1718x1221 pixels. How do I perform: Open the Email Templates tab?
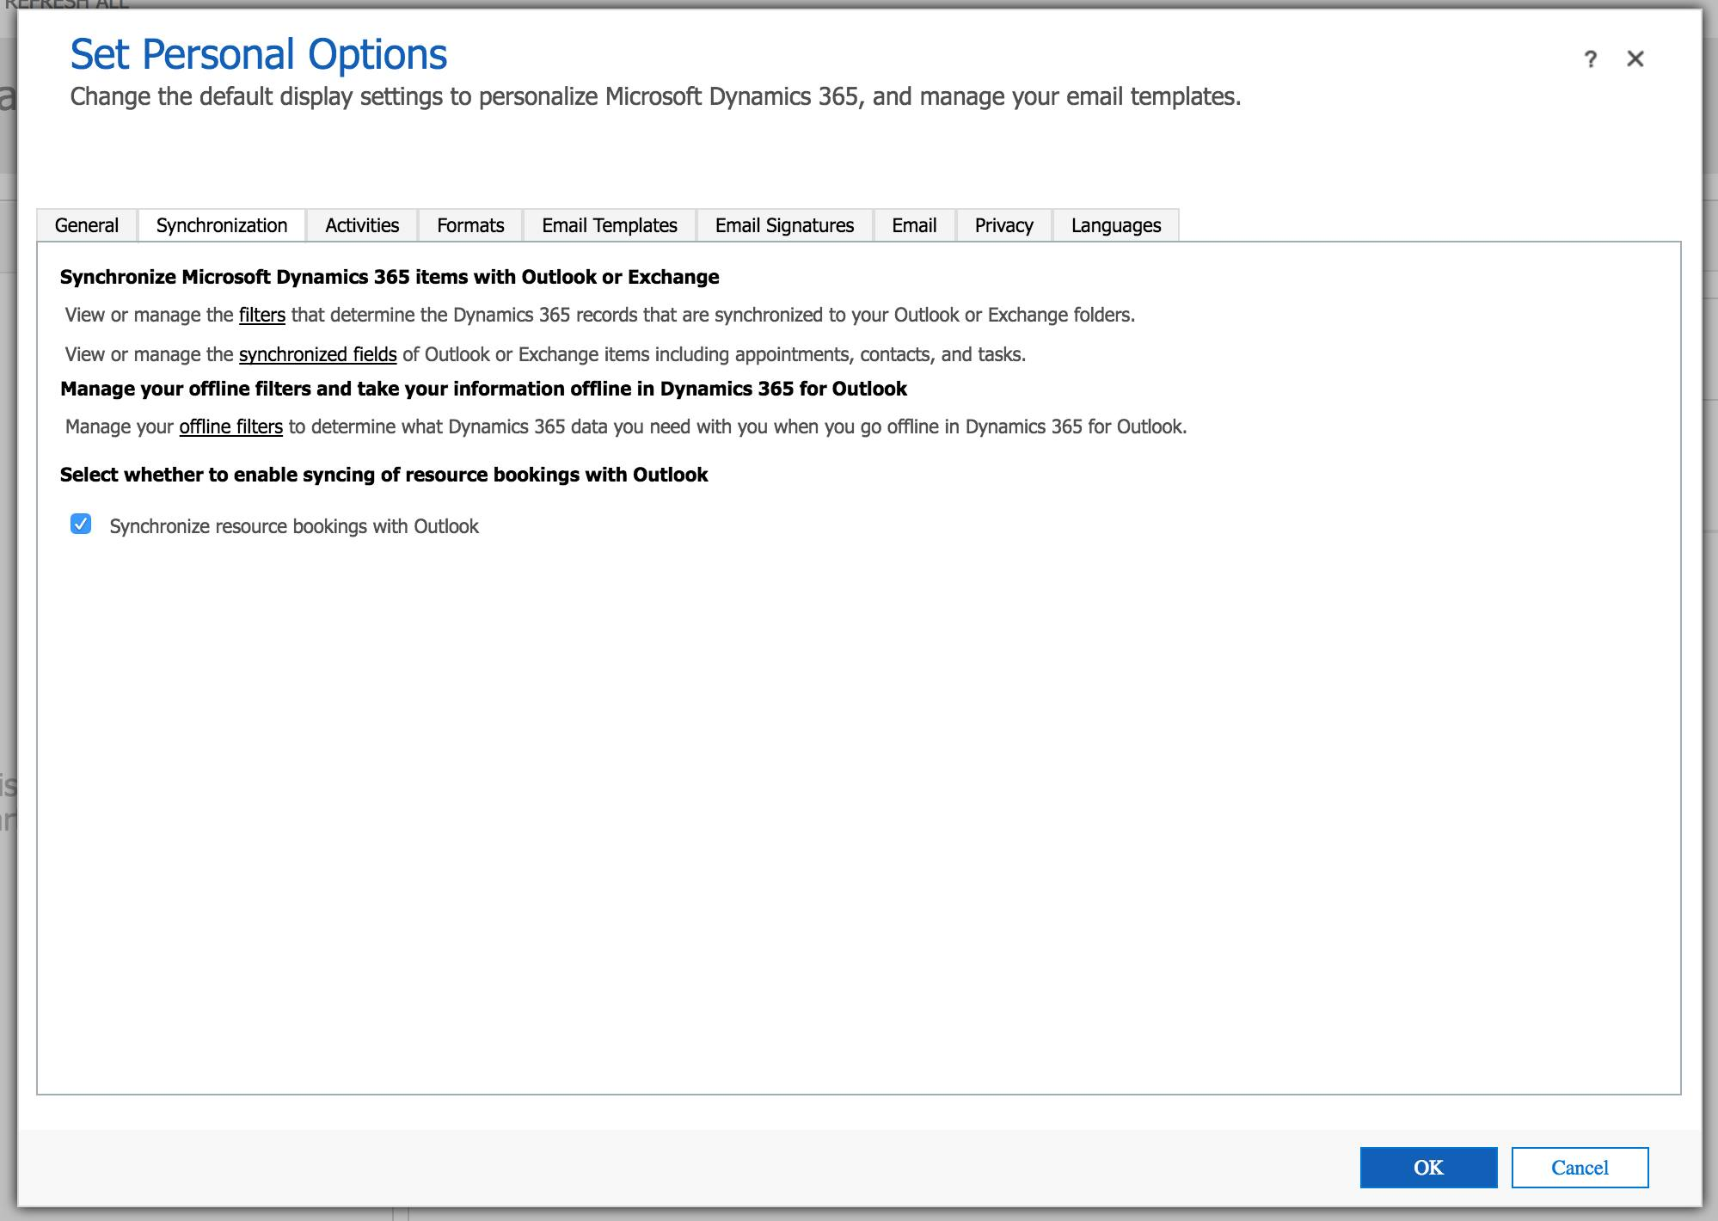(608, 225)
